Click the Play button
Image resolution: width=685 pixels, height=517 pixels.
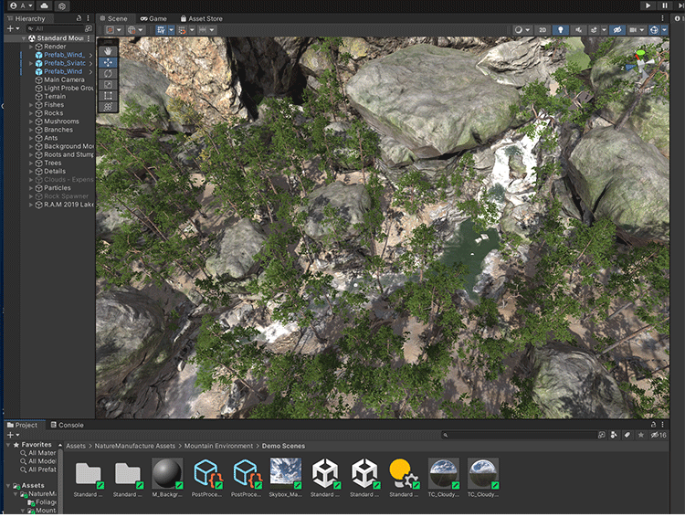(x=648, y=5)
